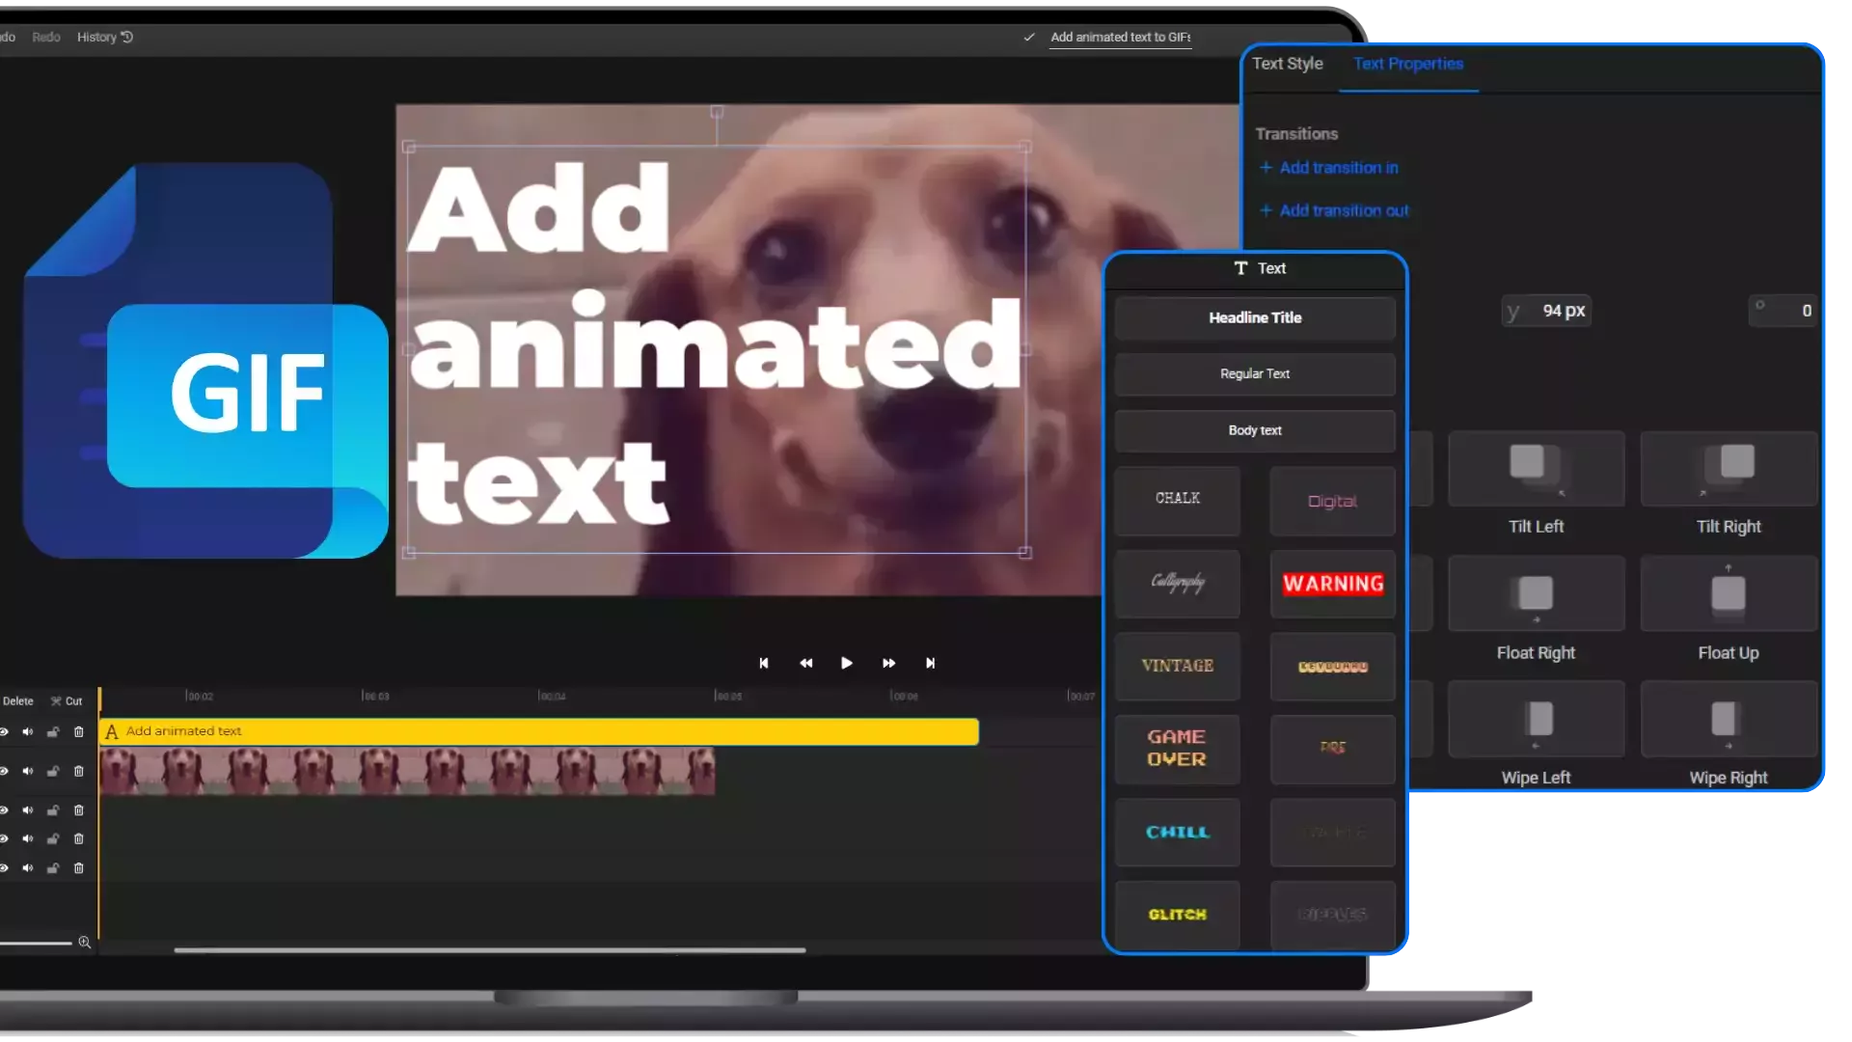1852x1042 pixels.
Task: Switch to the Text Style tab
Action: 1287,64
